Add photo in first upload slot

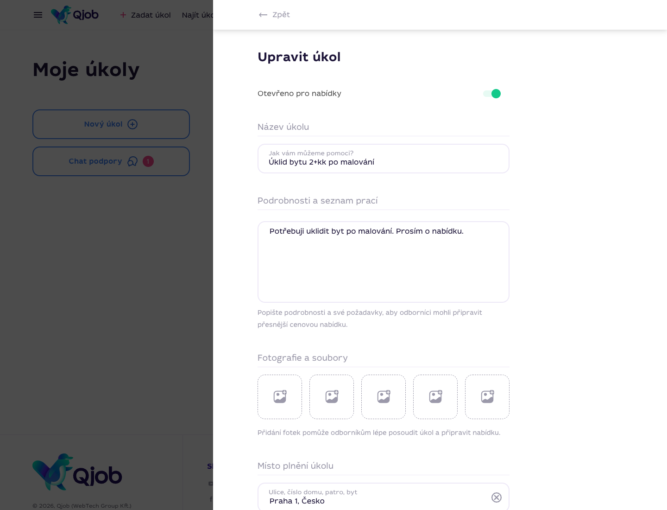click(280, 397)
